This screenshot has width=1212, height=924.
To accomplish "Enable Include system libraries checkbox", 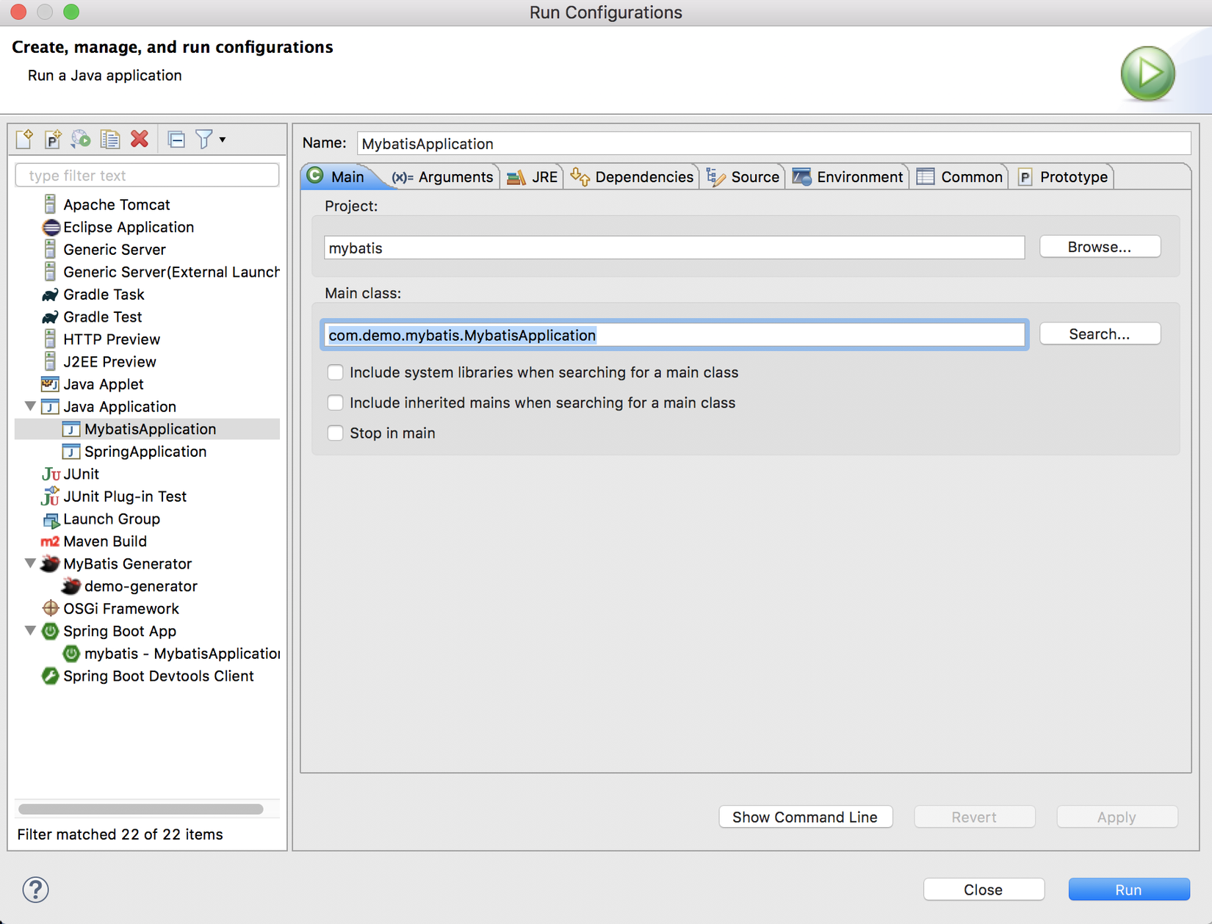I will click(336, 372).
